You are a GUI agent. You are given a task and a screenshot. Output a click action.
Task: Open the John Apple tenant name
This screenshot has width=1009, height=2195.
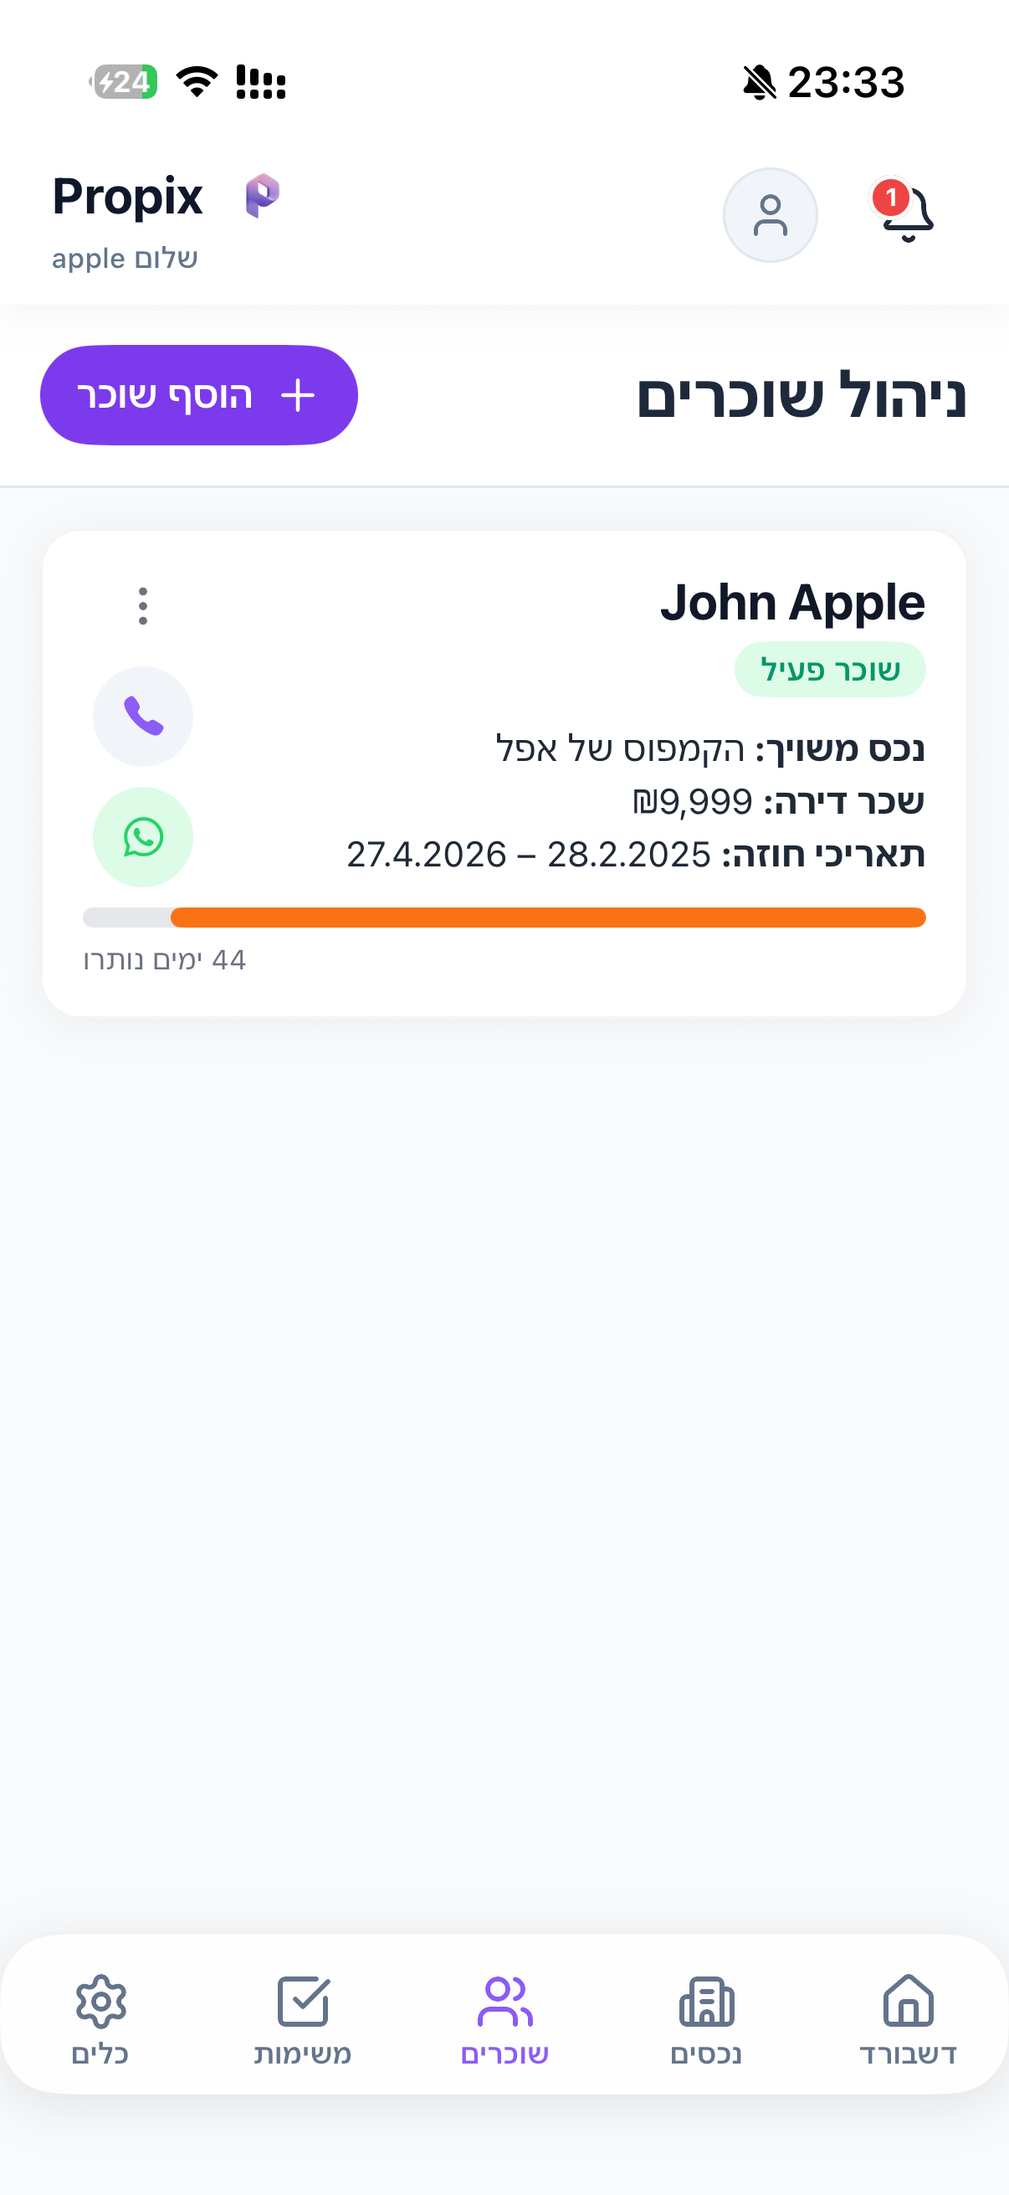[791, 604]
